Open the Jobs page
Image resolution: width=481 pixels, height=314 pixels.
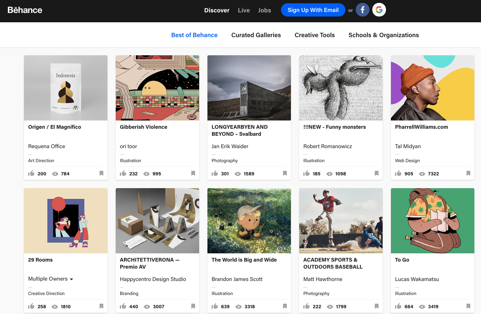264,10
